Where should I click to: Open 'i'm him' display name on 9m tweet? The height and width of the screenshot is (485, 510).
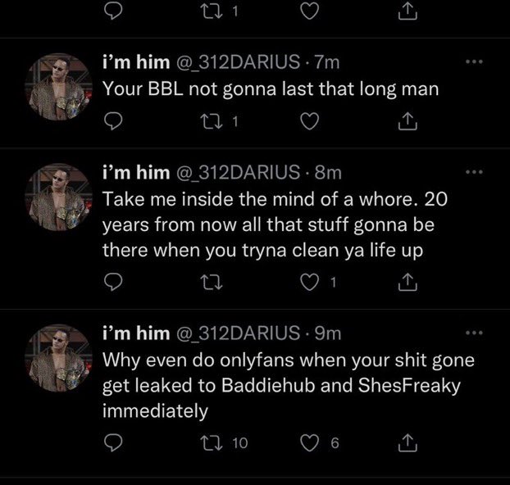click(x=136, y=333)
